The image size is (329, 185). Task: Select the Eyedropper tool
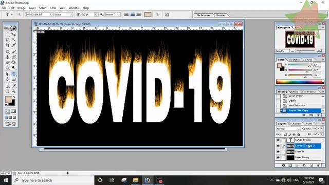click(x=14, y=86)
